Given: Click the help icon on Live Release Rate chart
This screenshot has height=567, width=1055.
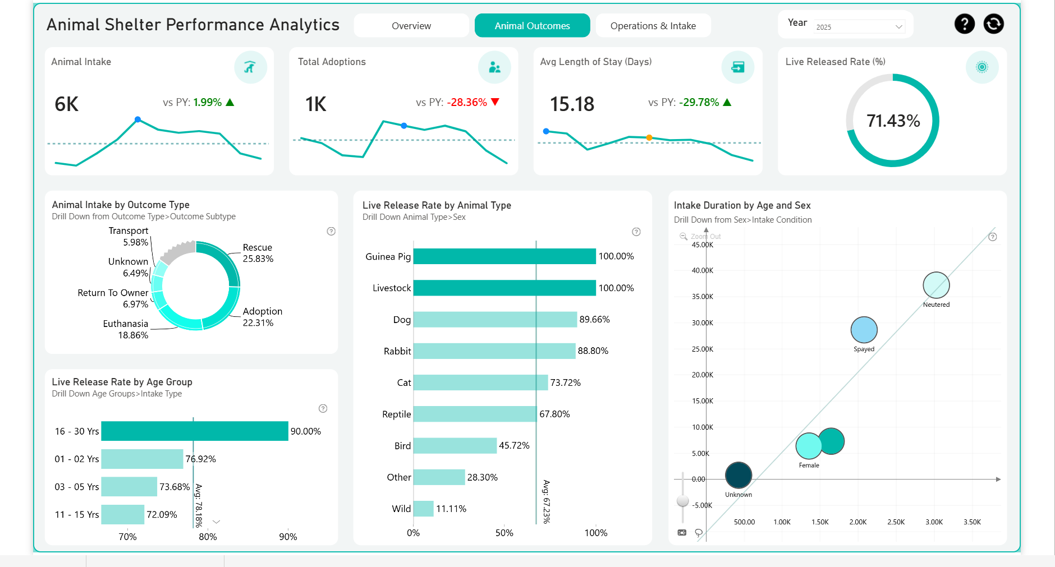Looking at the screenshot, I should [x=636, y=231].
